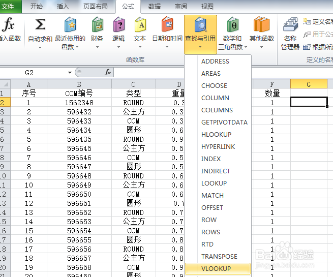
Task: Select ROW function menu entry
Action: click(218, 220)
